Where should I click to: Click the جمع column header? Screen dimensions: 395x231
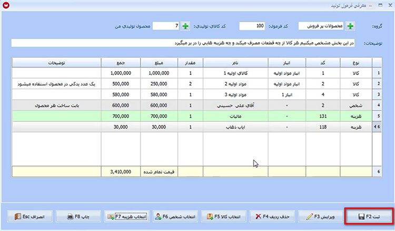coord(121,63)
